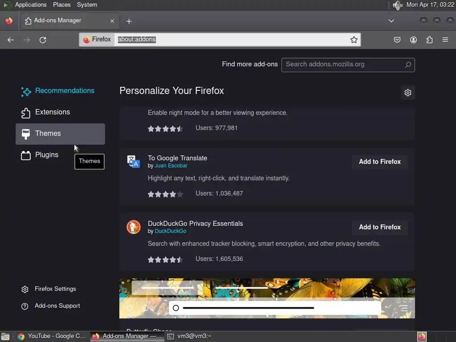456x342 pixels.
Task: Reload the current page
Action: pos(43,40)
